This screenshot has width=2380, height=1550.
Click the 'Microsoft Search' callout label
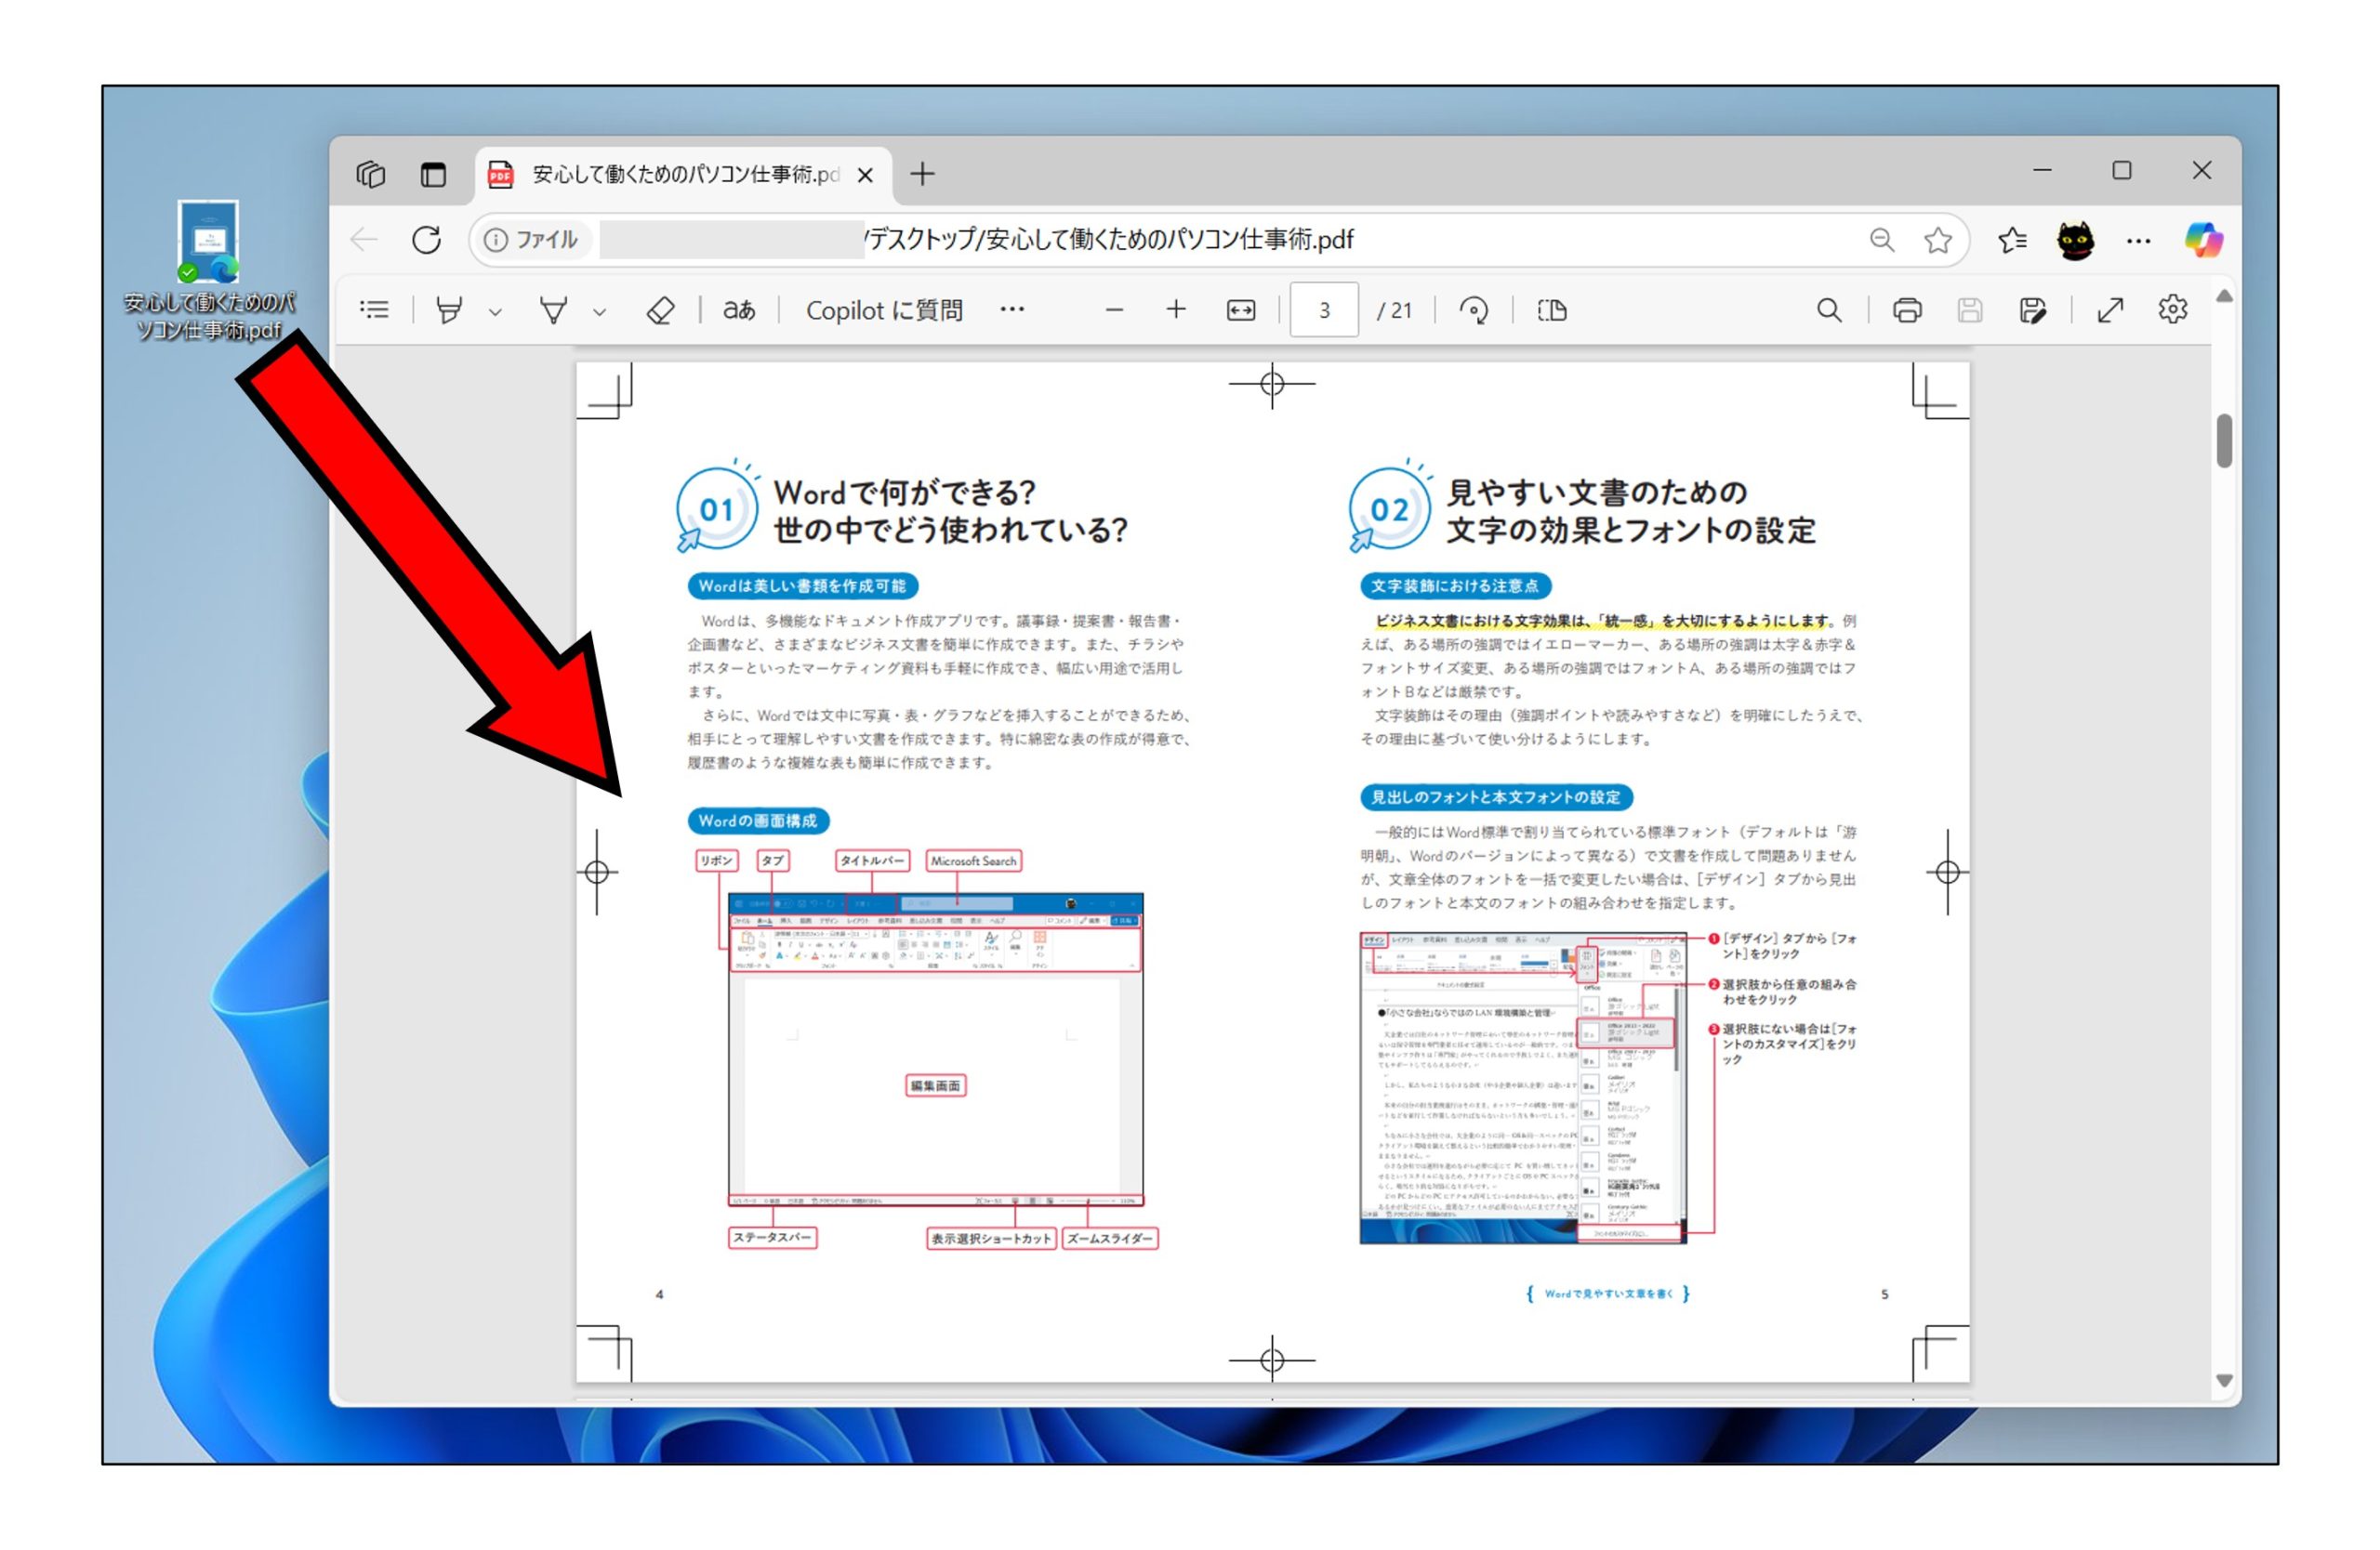tap(973, 860)
